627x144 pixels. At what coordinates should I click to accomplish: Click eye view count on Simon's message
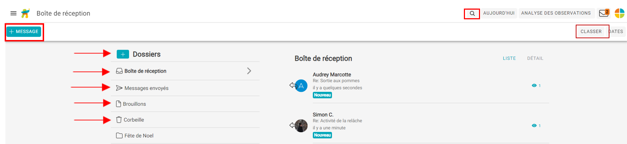pyautogui.click(x=536, y=125)
